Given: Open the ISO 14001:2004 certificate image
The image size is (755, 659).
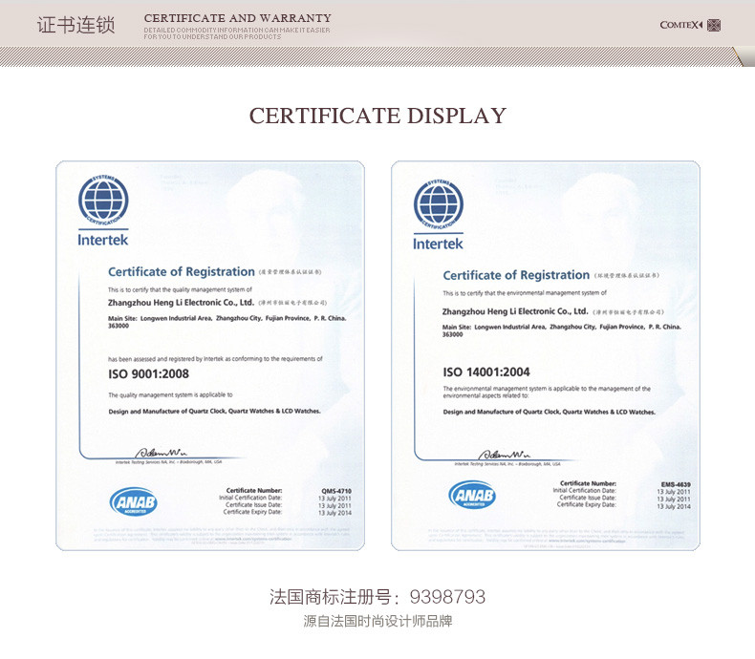Looking at the screenshot, I should [546, 355].
